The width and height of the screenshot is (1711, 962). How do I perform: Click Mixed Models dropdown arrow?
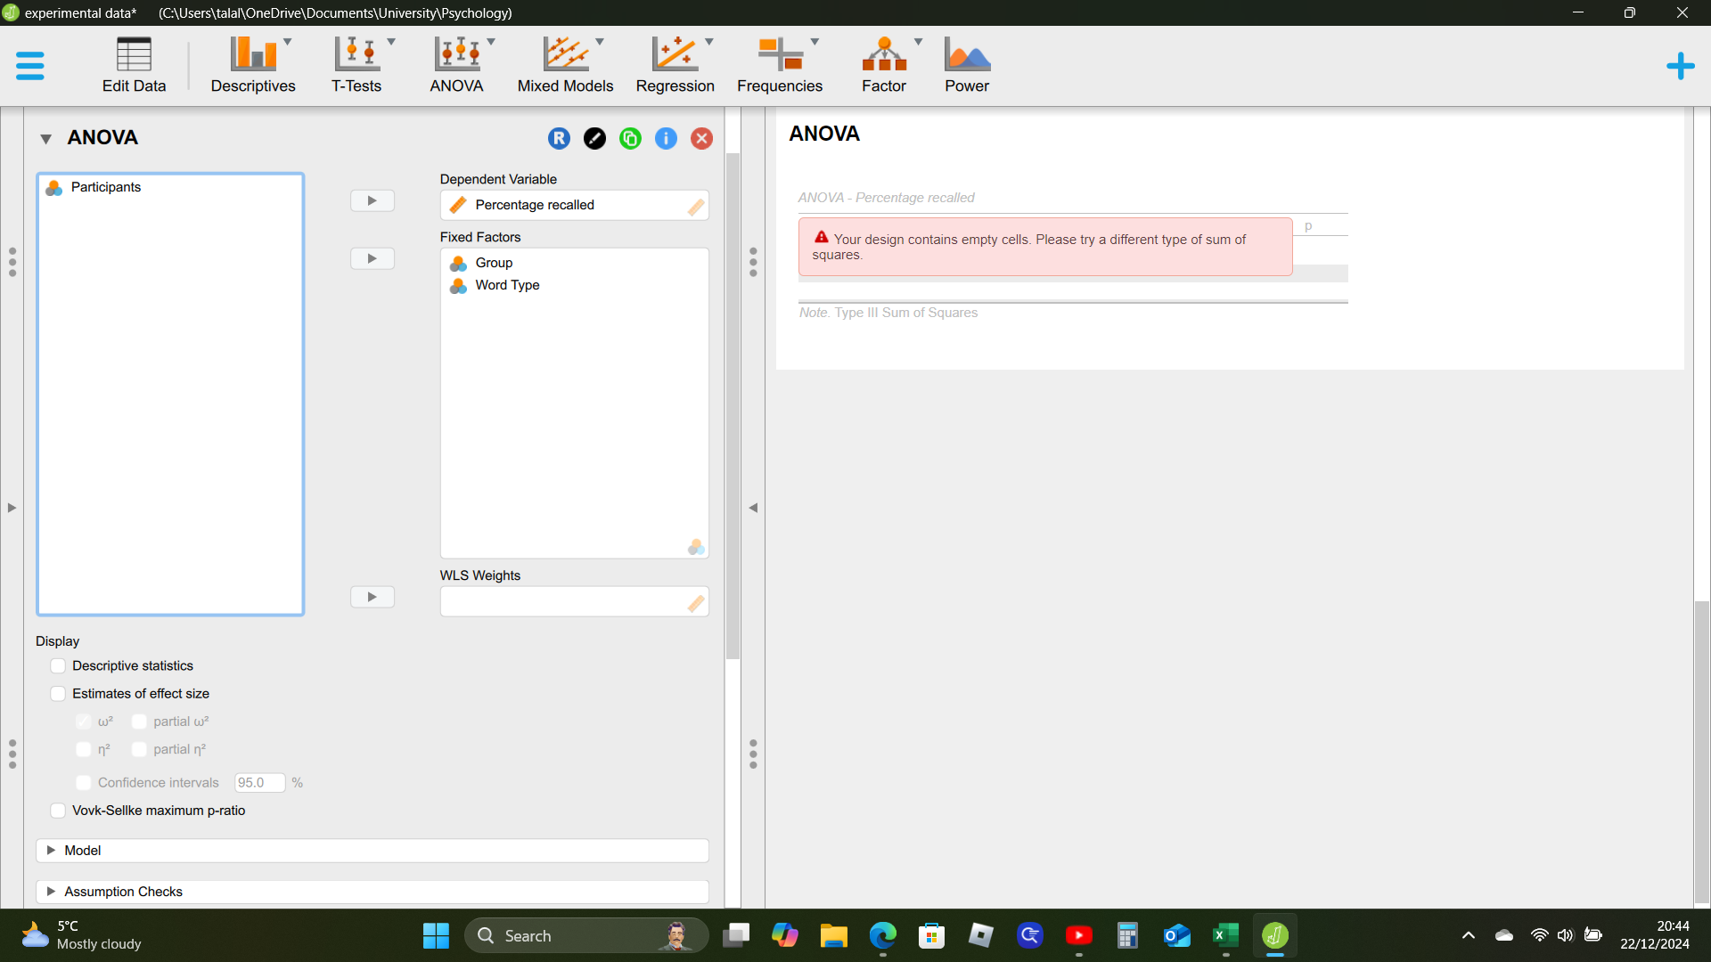600,42
